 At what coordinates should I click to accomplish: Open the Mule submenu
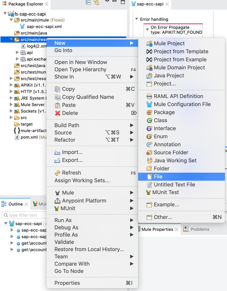pyautogui.click(x=92, y=193)
